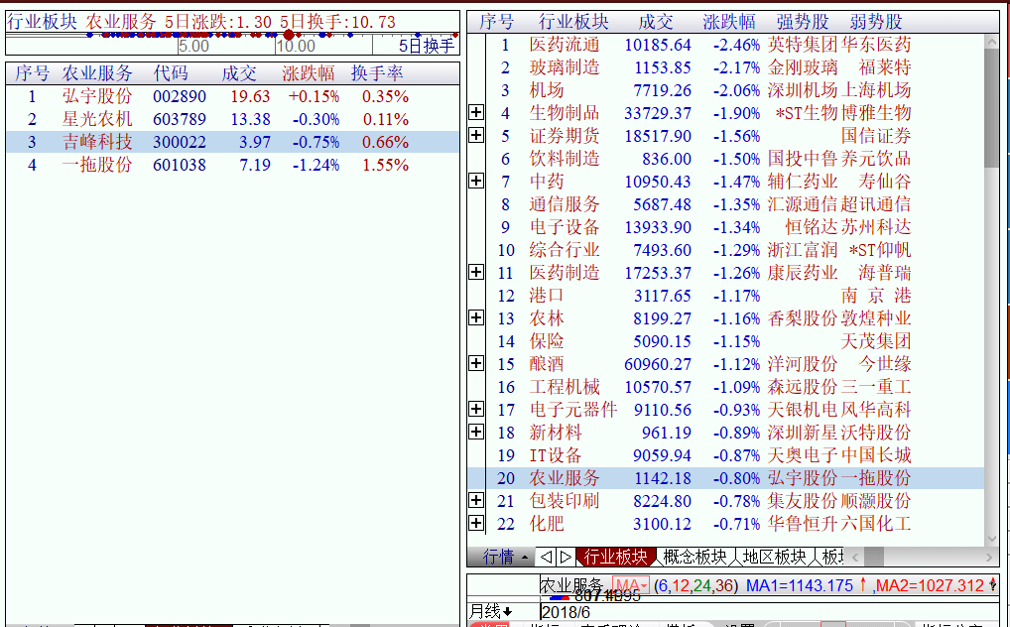Image resolution: width=1010 pixels, height=627 pixels.
Task: Select the stock row with code 601038
Action: pos(232,165)
